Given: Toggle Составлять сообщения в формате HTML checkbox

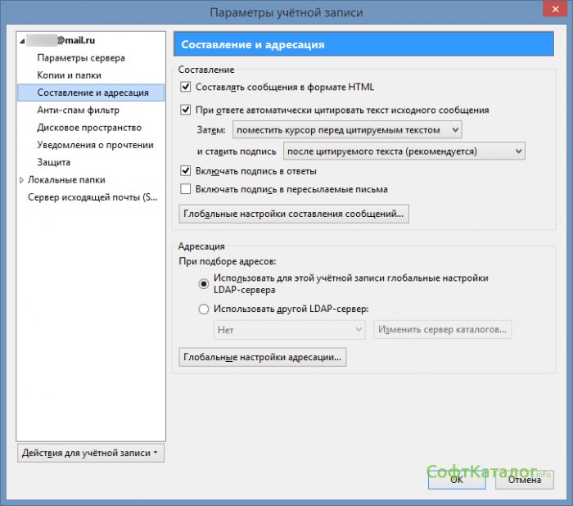Looking at the screenshot, I should pos(186,87).
